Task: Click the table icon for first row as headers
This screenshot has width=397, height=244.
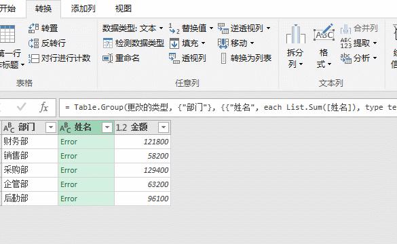Action: (7, 34)
